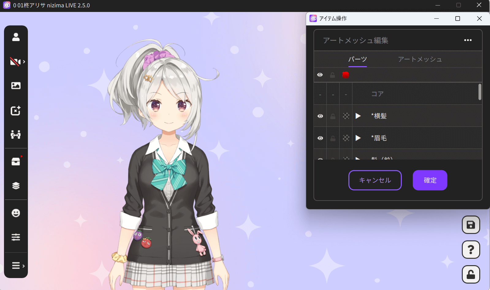Click the red color swatch in header row
The image size is (490, 290).
coord(346,75)
